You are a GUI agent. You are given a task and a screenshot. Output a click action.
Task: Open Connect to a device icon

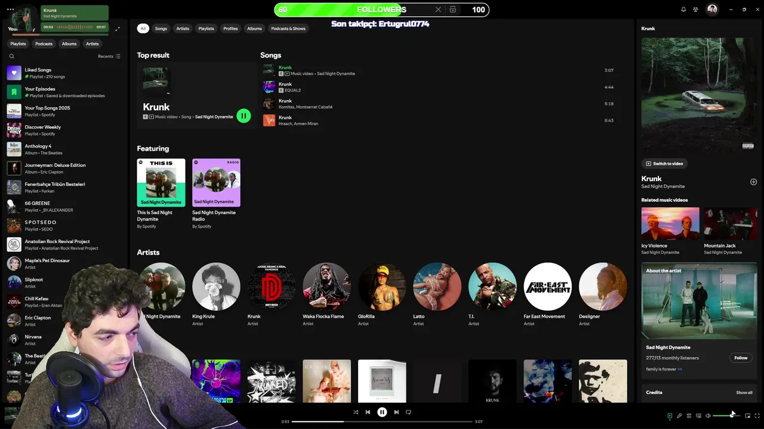click(698, 416)
